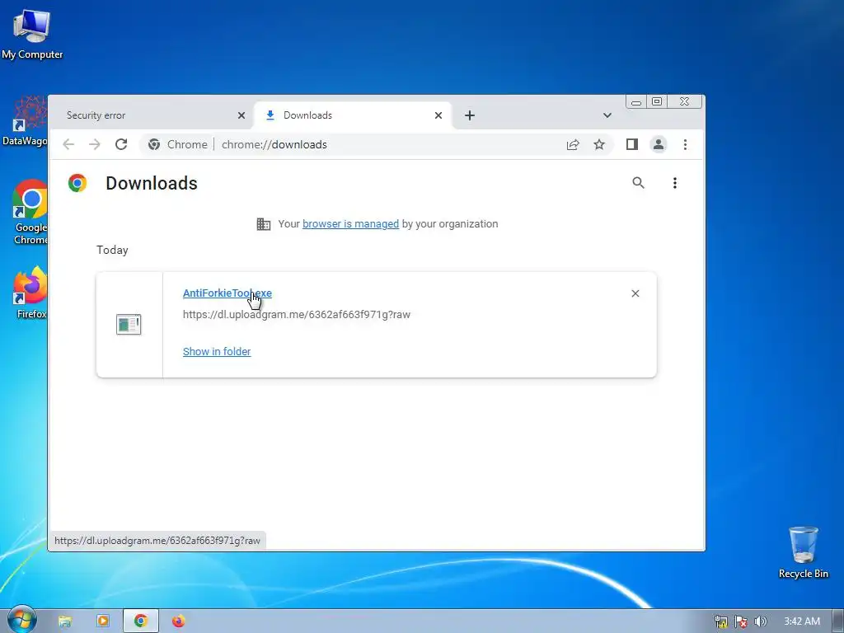Minimize the Chrome window
Screen dimensions: 844x633
point(636,101)
